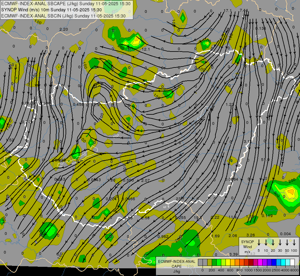Click the 12.1 value near yellow CAPE peak
Viewport: 300px width, 276px height.
click(146, 49)
